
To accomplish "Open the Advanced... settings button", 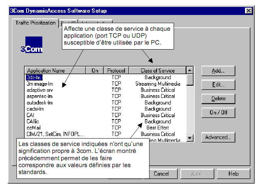I will pyautogui.click(x=218, y=137).
